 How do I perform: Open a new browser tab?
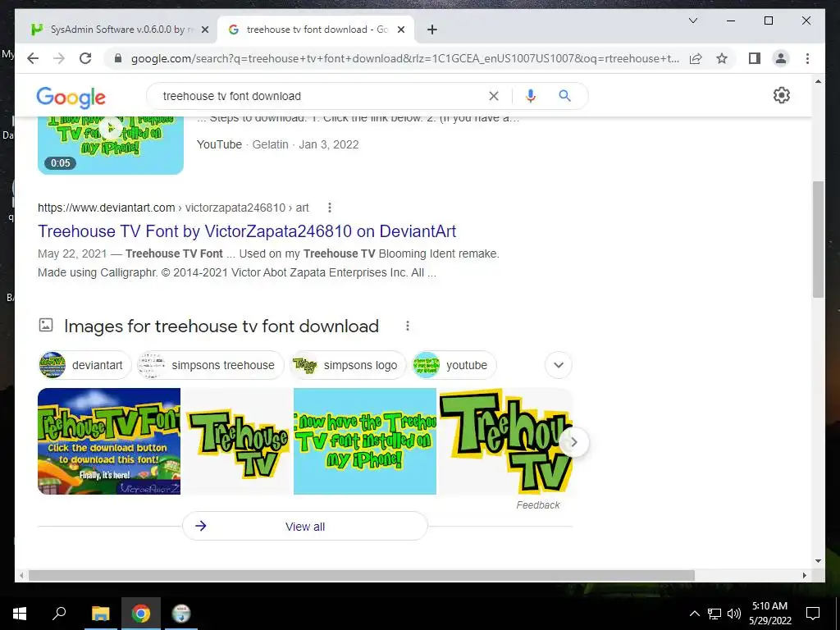(431, 30)
